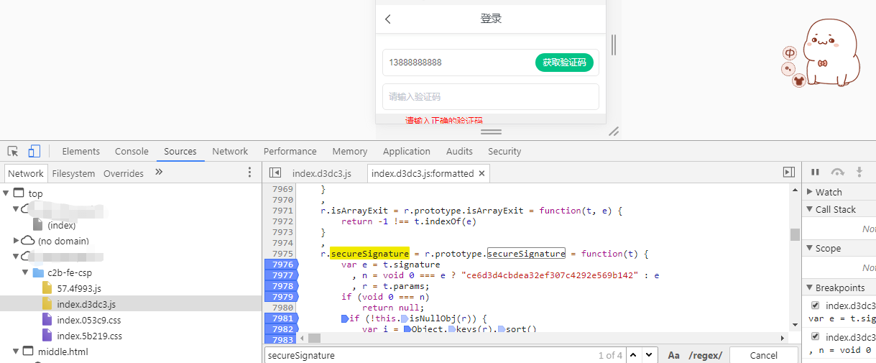Viewport: 876px width, 363px height.
Task: Click the 中 input-method icon near mascot
Action: (x=790, y=53)
